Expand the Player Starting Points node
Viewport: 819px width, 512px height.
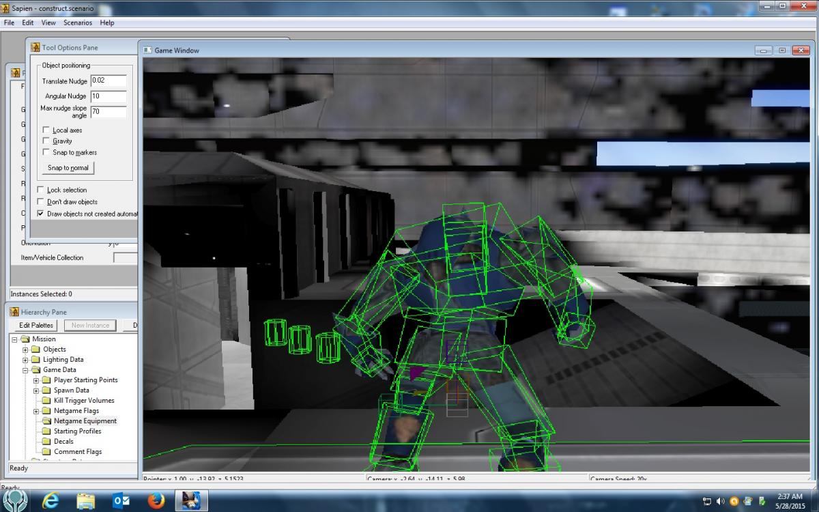[37, 380]
